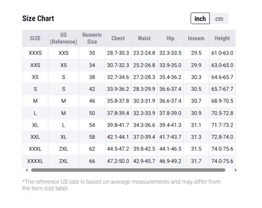This screenshot has height=208, width=262.
Task: Click the right scroll arrow under table
Action: point(235,170)
